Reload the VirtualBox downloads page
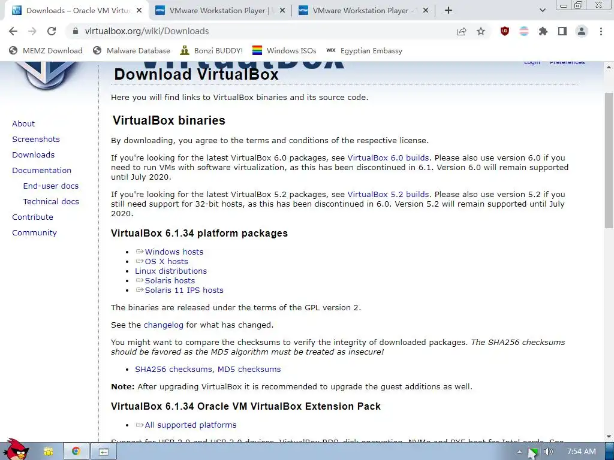This screenshot has width=614, height=460. [x=52, y=31]
